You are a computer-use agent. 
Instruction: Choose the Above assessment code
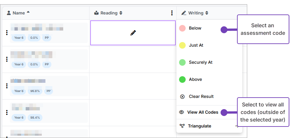[195, 80]
